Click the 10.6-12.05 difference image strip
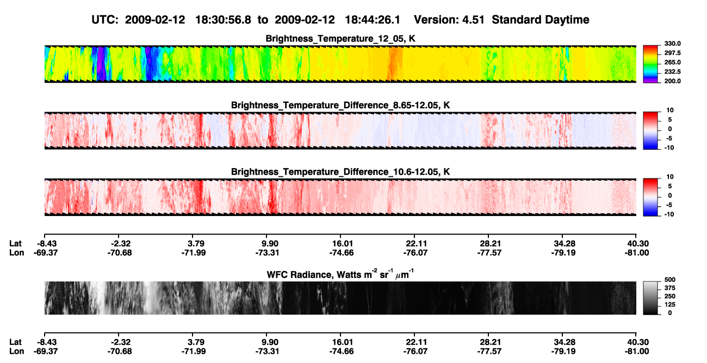 [x=340, y=197]
